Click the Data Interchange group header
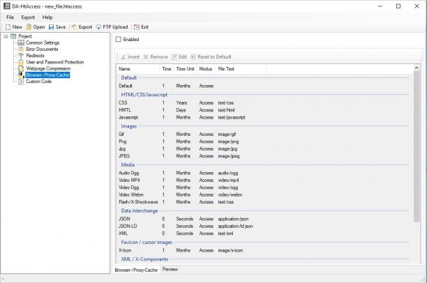This screenshot has width=427, height=283. click(x=140, y=211)
